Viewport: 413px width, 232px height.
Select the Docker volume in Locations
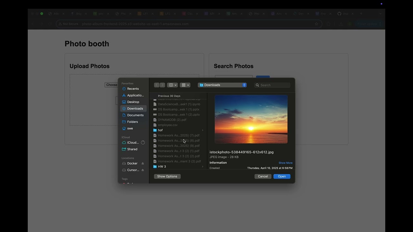(130, 163)
